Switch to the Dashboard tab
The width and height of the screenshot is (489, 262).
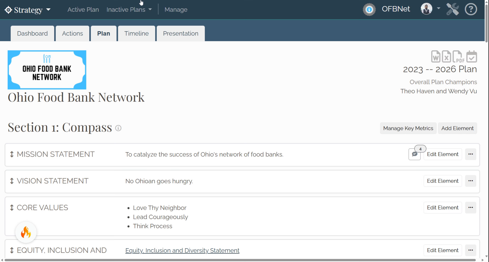click(32, 33)
